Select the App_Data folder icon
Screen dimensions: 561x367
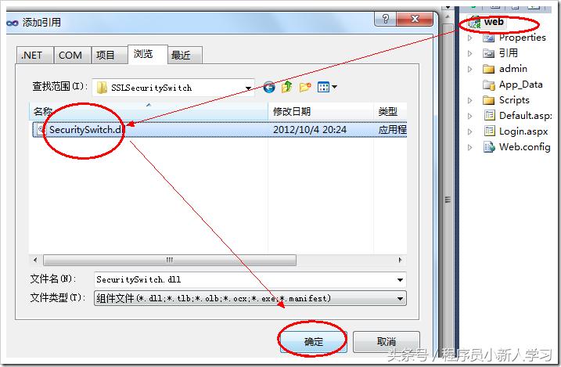tap(489, 85)
